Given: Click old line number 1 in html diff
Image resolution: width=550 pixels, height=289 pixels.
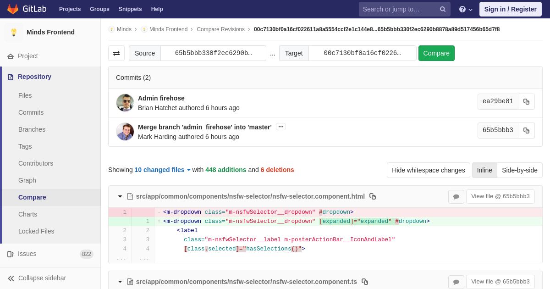Looking at the screenshot, I should pos(125,212).
